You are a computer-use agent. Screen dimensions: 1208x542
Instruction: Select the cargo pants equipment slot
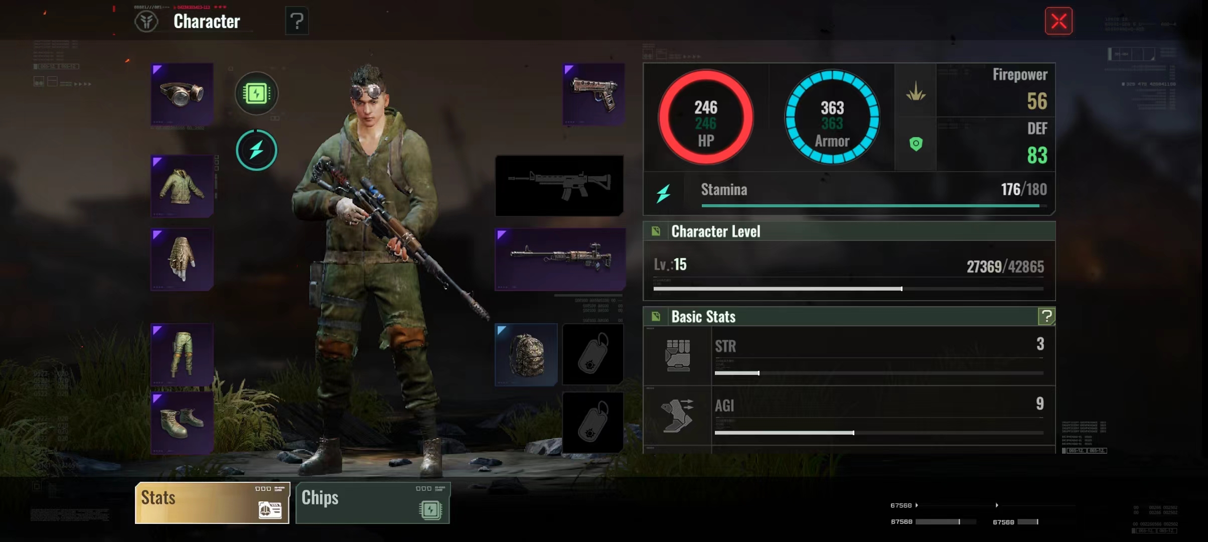click(182, 355)
